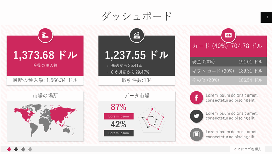Select the その他 (20%) row
This screenshot has width=272, height=154.
click(x=228, y=80)
